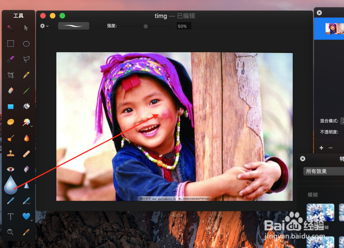This screenshot has width=344, height=248.
Task: Select the Freeform Pen tool
Action: [x=26, y=201]
